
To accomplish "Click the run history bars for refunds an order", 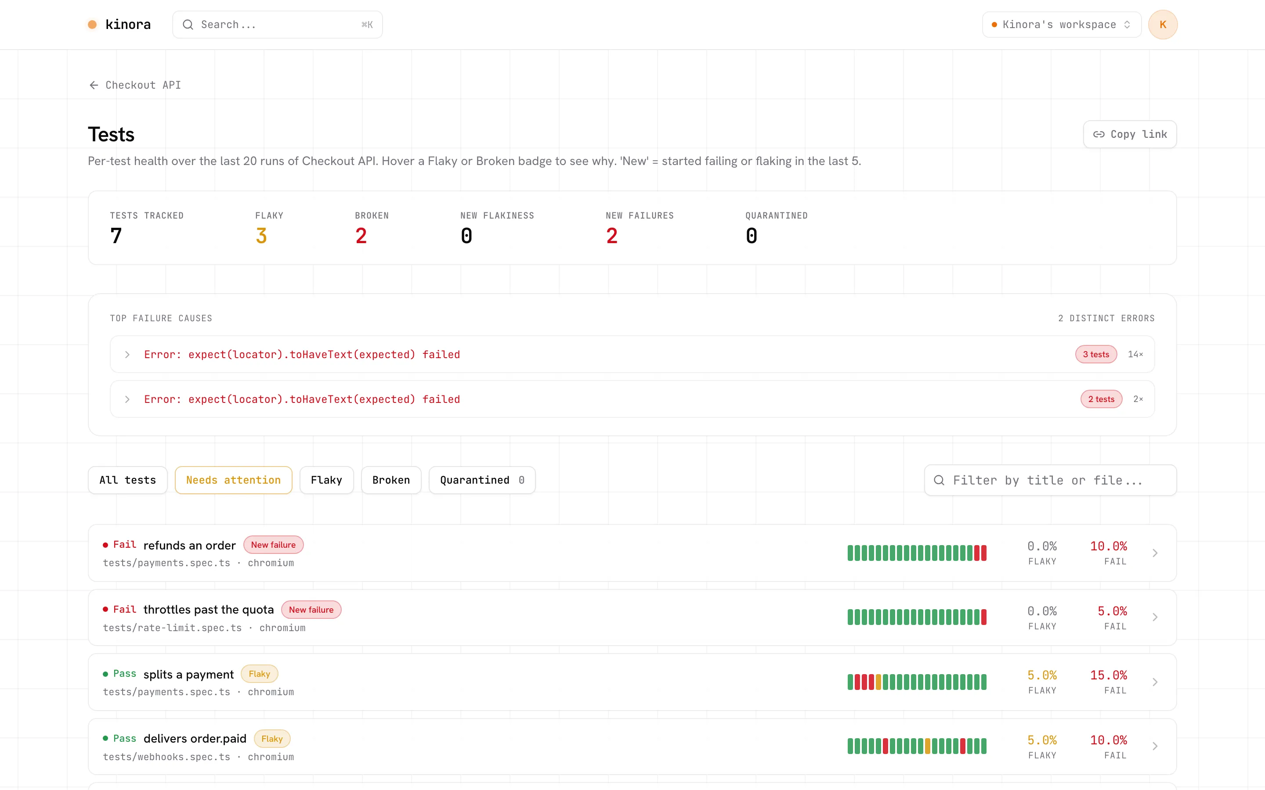I will click(917, 553).
